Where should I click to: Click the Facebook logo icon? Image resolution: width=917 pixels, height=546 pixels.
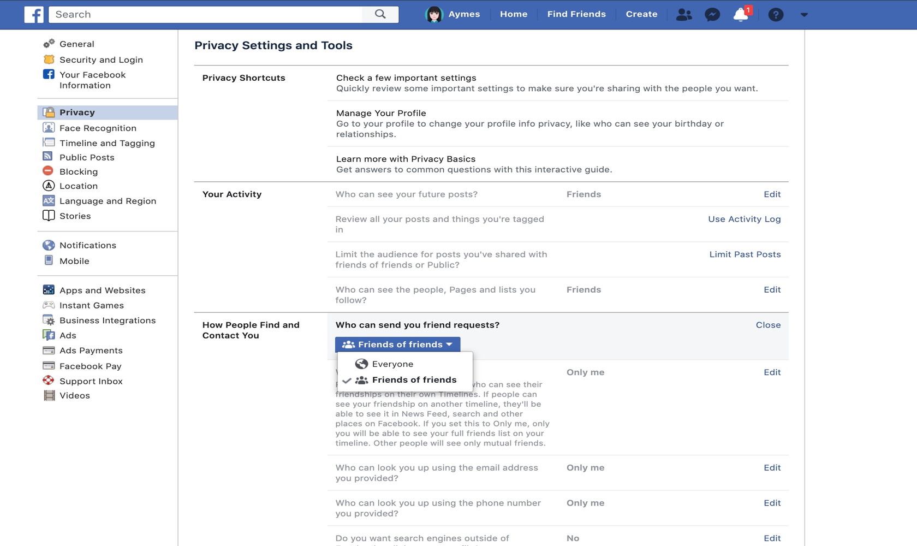(x=34, y=14)
